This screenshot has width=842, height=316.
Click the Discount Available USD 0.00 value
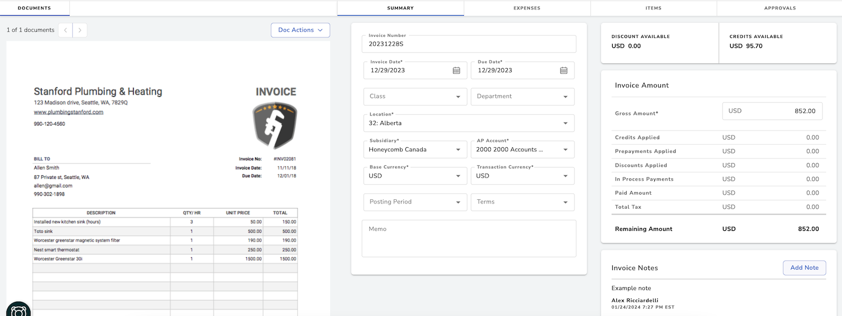coord(626,46)
